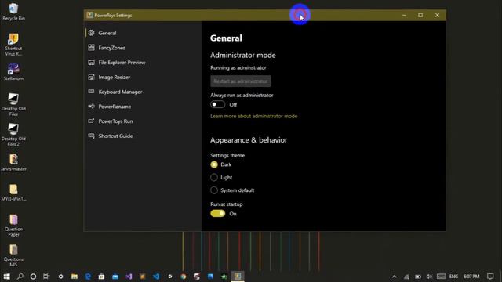Click the active PowerToys taskbar button
The height and width of the screenshot is (282, 502).
238,277
